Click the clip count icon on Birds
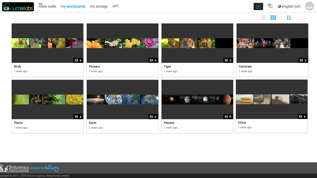 click(76, 60)
